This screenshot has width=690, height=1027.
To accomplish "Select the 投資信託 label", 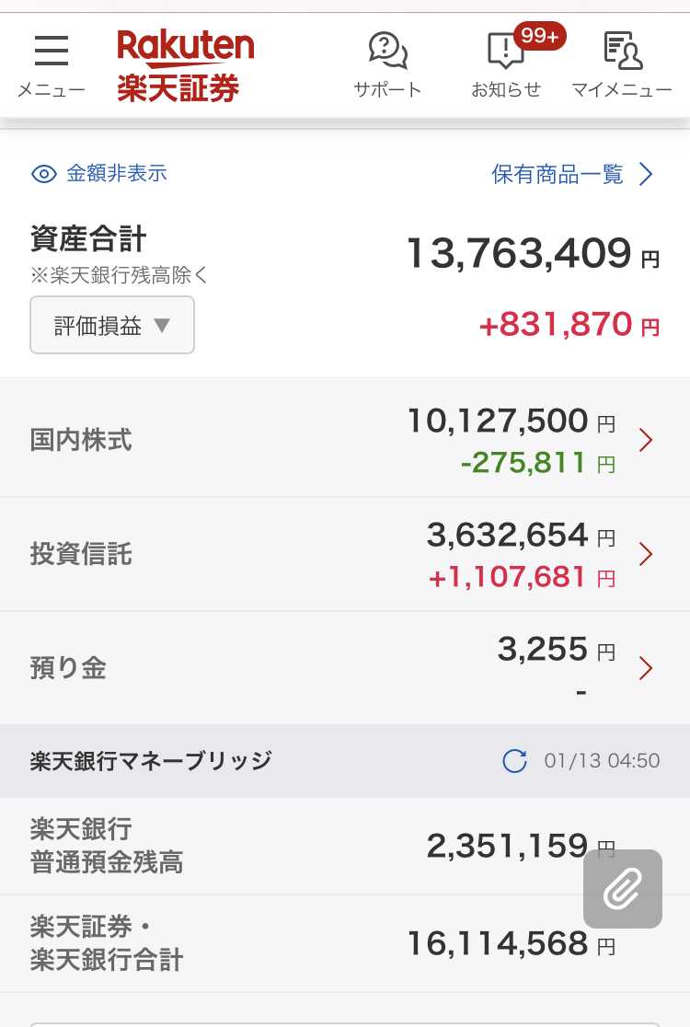I will (x=81, y=554).
